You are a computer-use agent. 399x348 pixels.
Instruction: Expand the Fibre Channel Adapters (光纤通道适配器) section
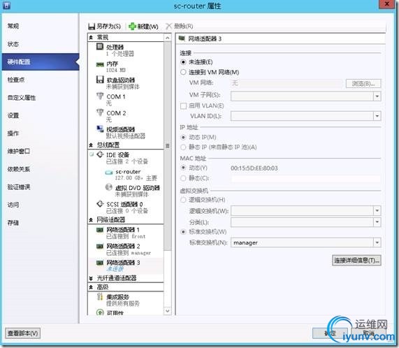pyautogui.click(x=91, y=279)
